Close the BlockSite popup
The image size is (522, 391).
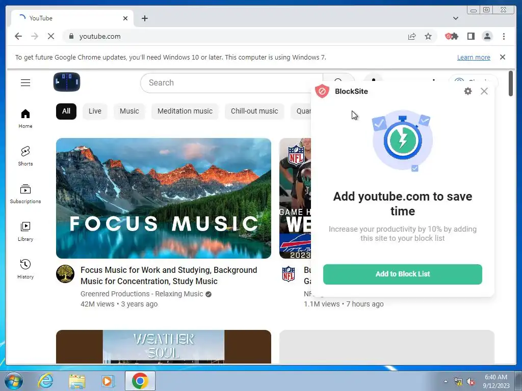tap(484, 91)
